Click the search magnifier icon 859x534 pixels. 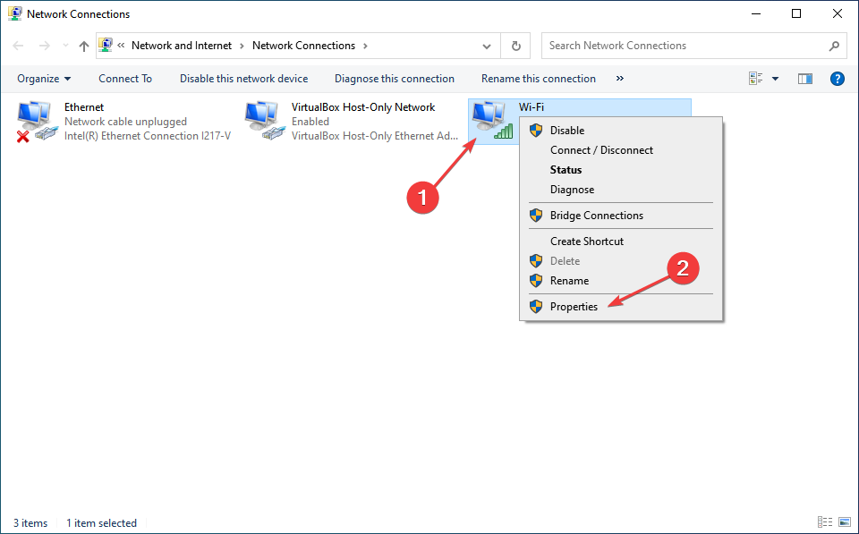[834, 46]
